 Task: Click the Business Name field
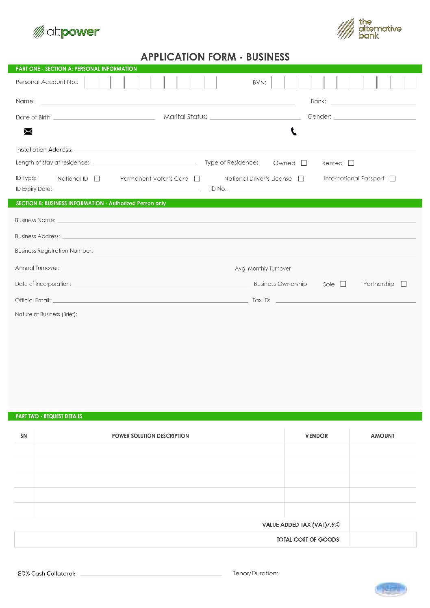pos(237,220)
